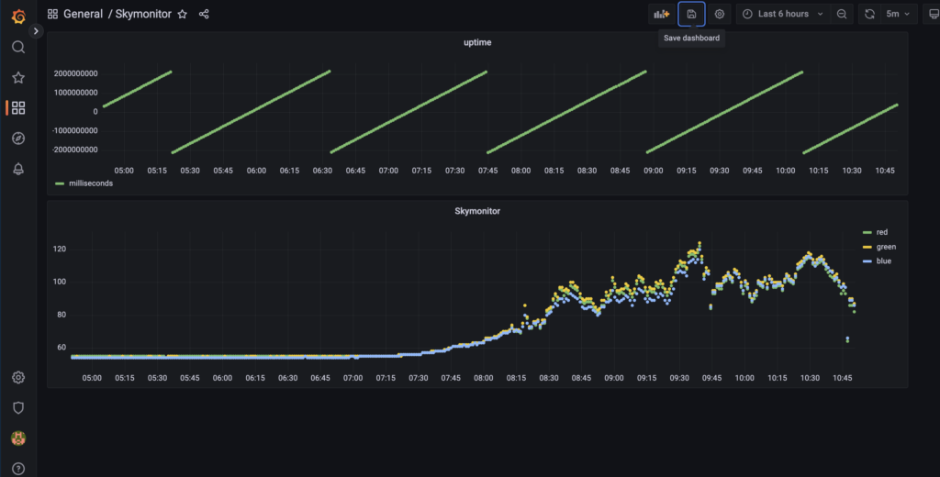940x477 pixels.
Task: Click the milliseconds legend color swatch
Action: 60,184
